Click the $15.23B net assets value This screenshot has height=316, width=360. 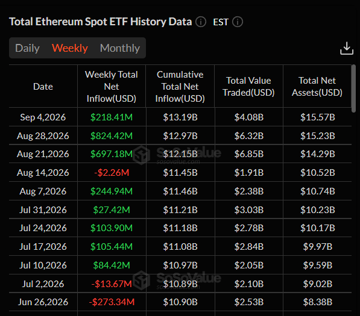(318, 135)
